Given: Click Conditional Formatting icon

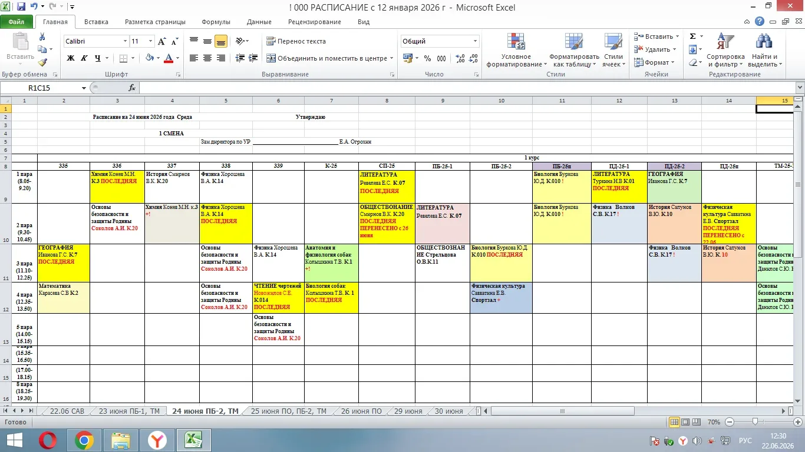Looking at the screenshot, I should [516, 50].
